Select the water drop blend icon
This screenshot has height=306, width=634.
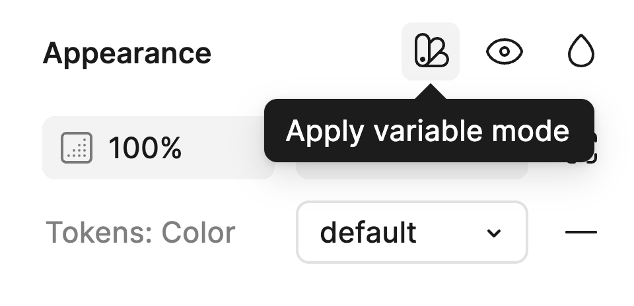tap(581, 51)
